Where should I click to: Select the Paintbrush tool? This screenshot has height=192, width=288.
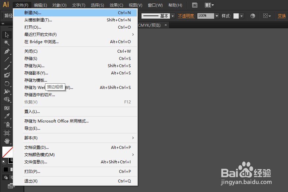click(7, 67)
